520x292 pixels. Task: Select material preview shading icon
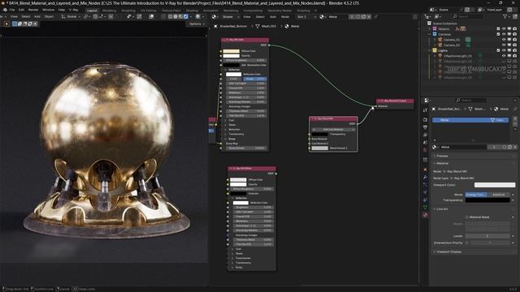tap(180, 16)
